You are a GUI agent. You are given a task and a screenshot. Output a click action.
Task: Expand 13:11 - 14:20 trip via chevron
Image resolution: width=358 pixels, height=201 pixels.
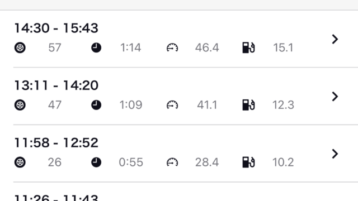[x=335, y=97]
